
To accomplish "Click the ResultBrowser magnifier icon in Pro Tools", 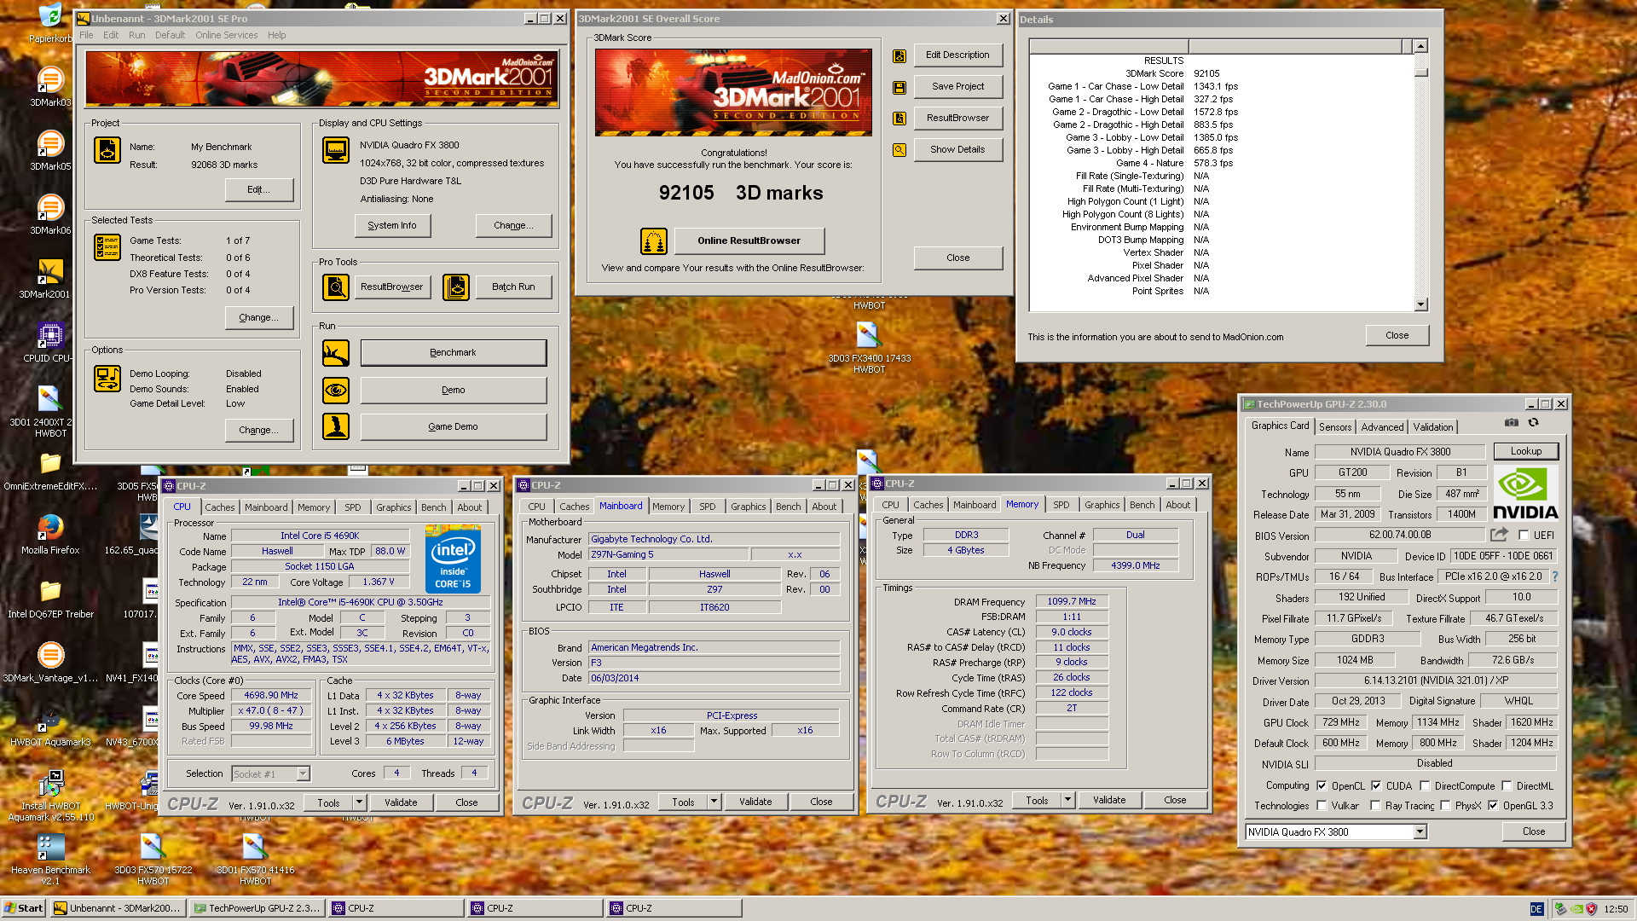I will click(x=336, y=287).
